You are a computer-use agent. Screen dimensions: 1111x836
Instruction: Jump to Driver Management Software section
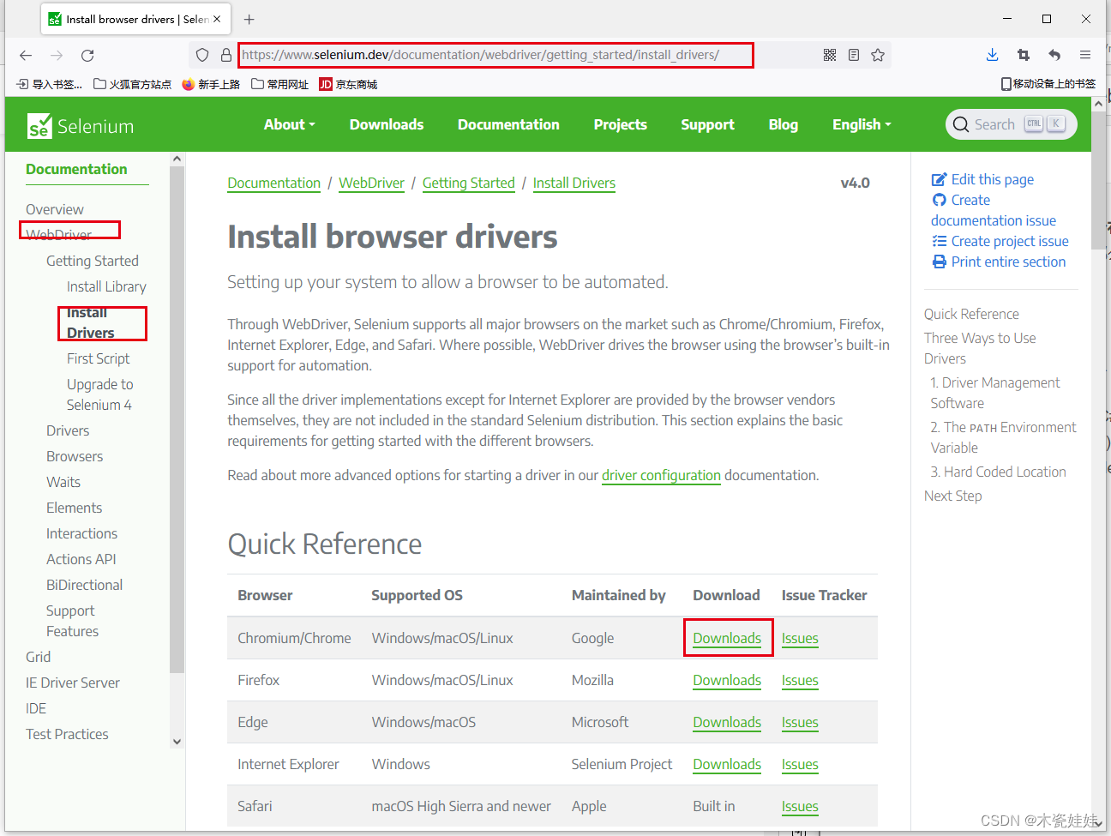[995, 393]
